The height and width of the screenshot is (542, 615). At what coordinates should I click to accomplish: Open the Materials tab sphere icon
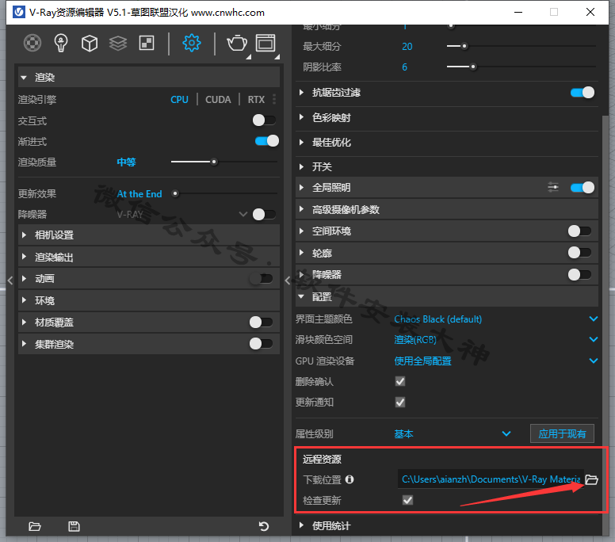[32, 43]
